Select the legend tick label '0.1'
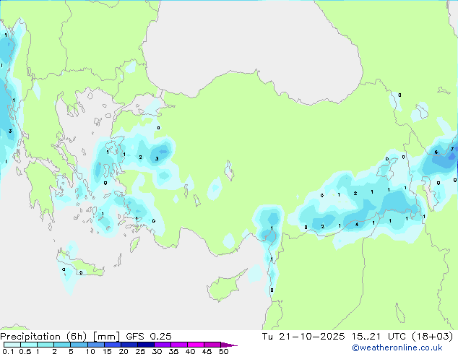 [8, 351]
